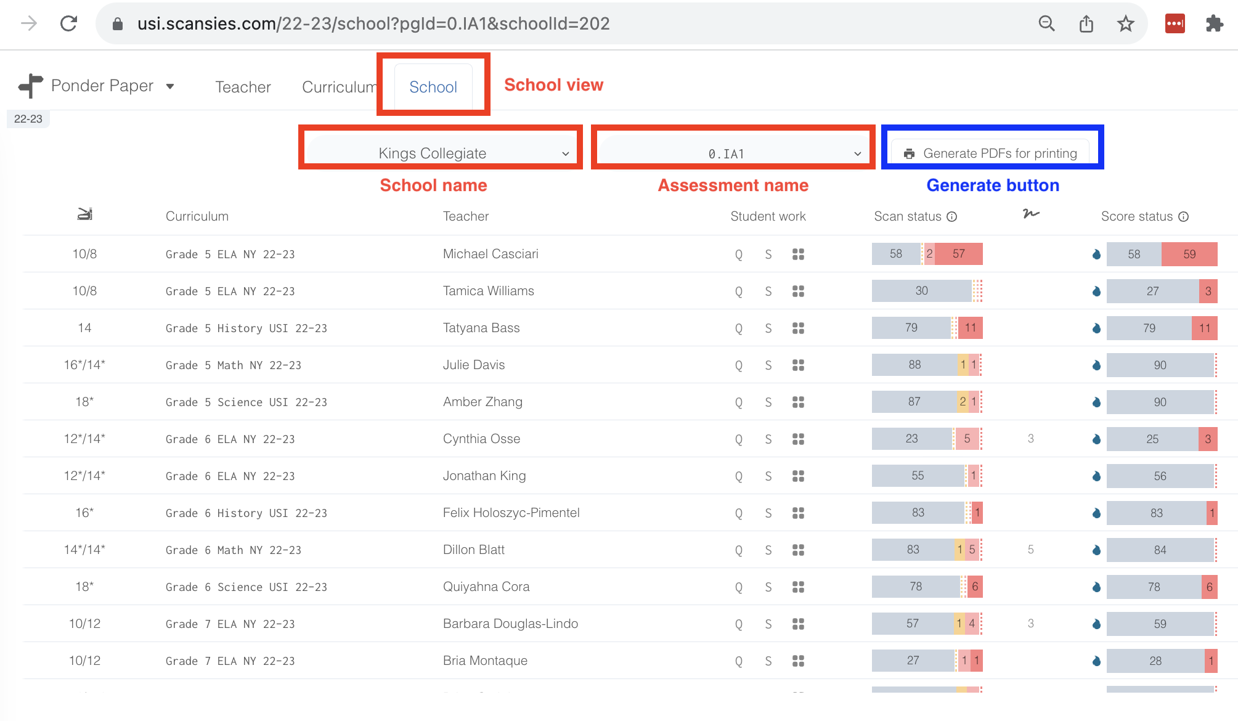Click Grade 5 History USI 22-23 curriculum
This screenshot has width=1238, height=721.
[x=246, y=328]
